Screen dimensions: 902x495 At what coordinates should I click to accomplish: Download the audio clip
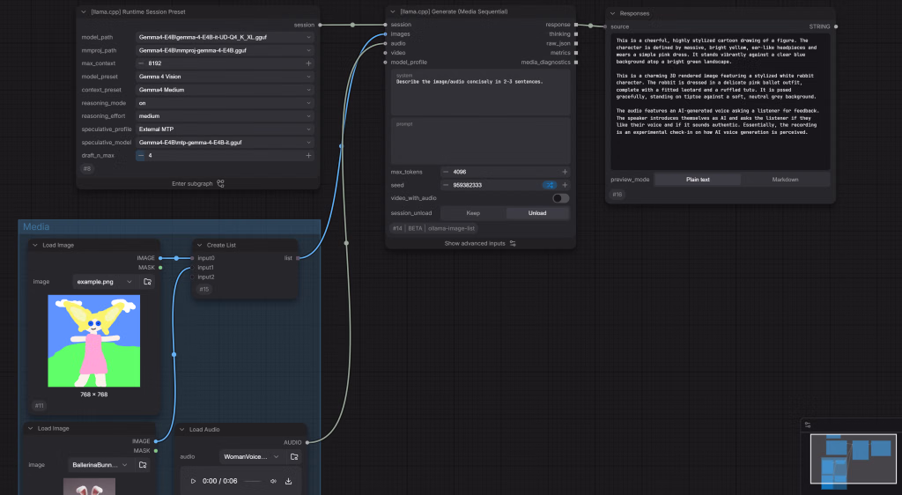[288, 481]
